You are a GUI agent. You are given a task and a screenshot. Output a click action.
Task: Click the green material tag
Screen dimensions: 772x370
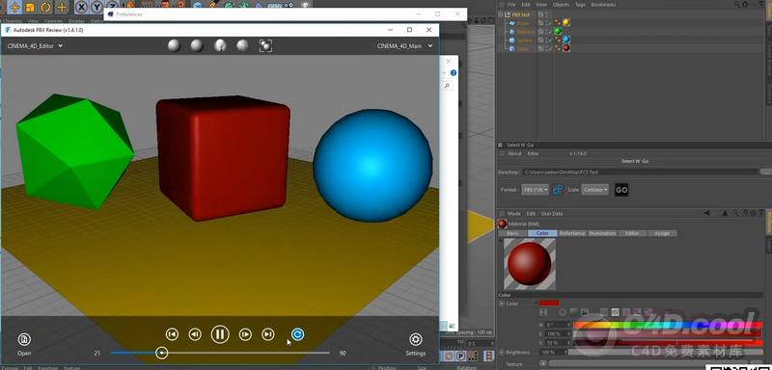coord(558,31)
